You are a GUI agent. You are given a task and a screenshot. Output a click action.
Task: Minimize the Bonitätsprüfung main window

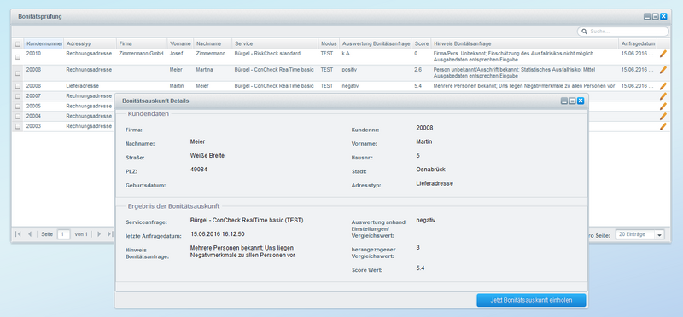647,16
